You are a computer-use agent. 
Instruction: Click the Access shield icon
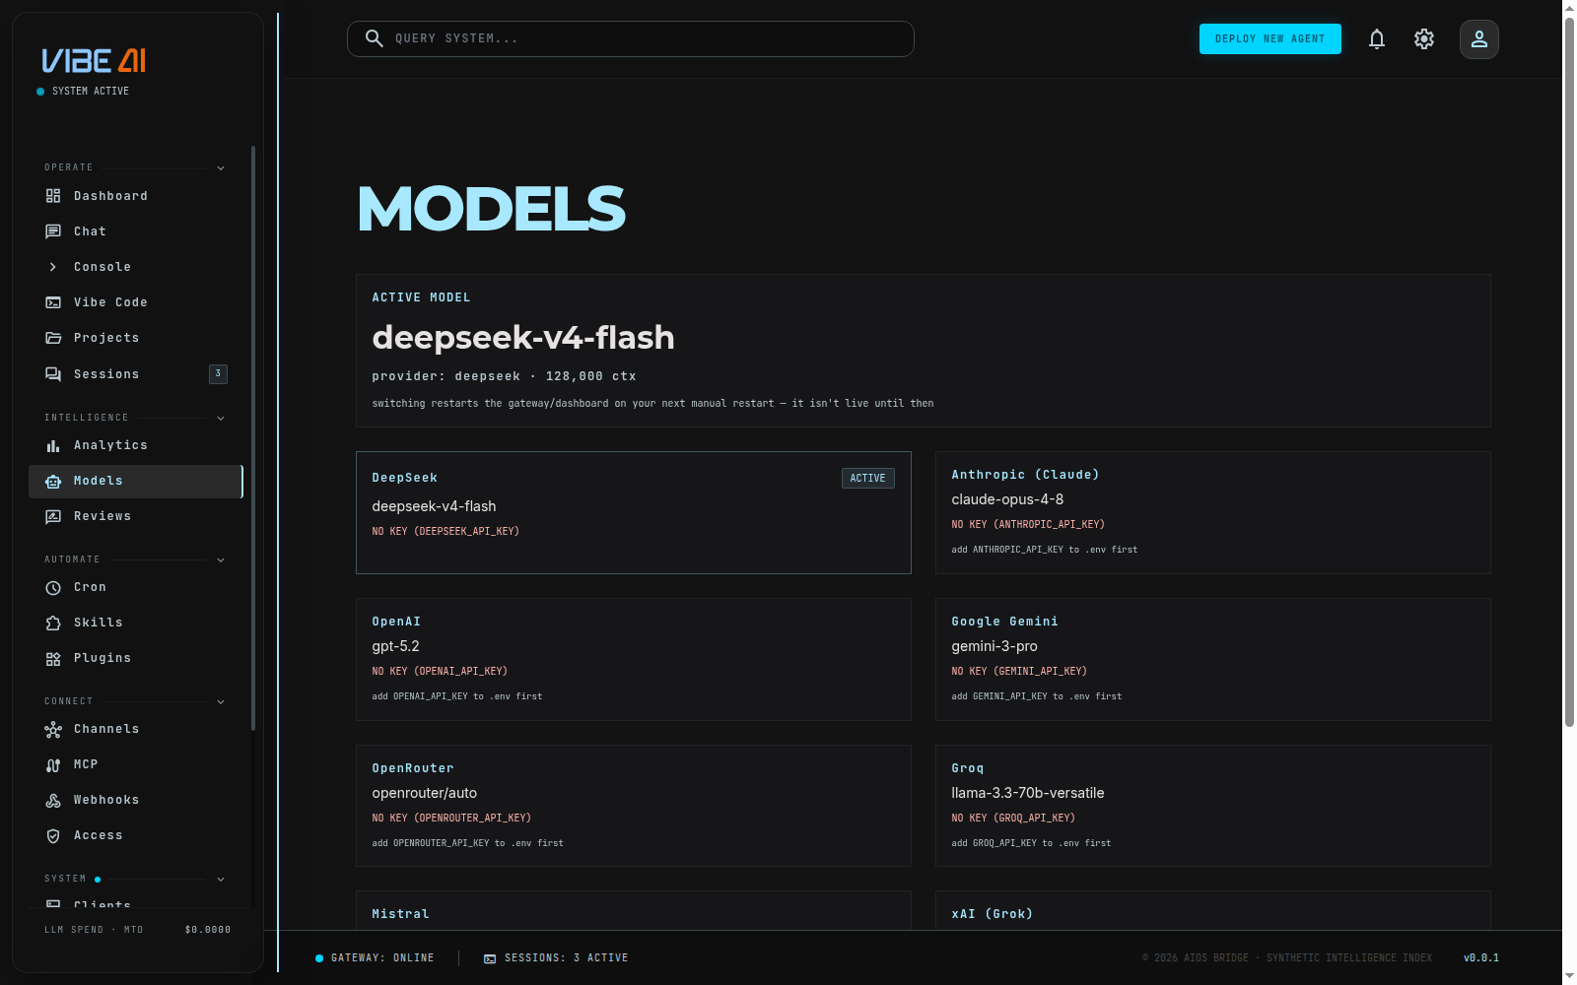[x=53, y=835]
